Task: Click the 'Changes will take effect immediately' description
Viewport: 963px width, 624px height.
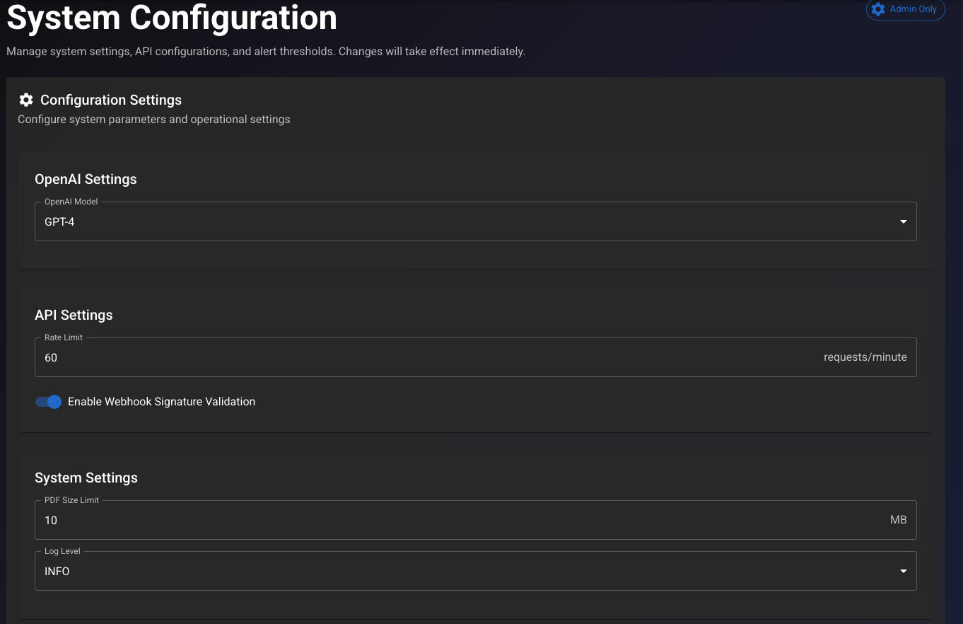Action: click(x=431, y=52)
